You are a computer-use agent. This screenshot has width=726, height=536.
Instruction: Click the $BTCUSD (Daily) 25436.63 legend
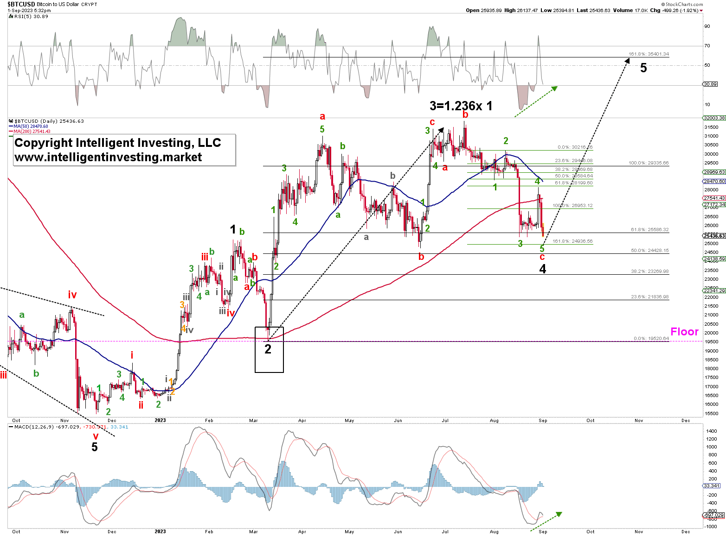click(47, 121)
